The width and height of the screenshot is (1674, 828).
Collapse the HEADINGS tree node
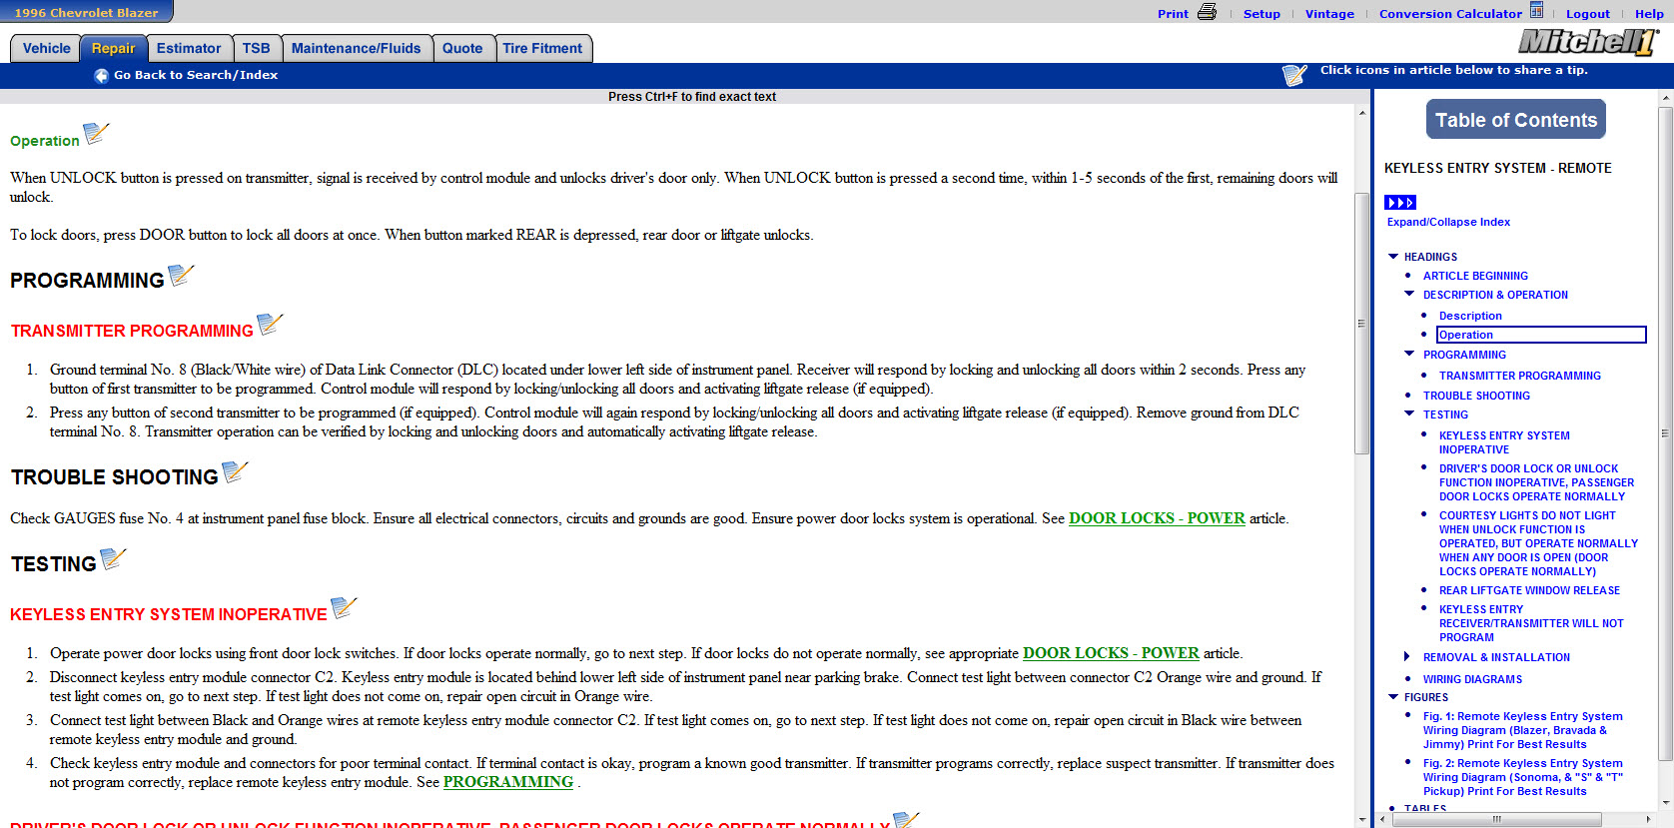[x=1393, y=257]
